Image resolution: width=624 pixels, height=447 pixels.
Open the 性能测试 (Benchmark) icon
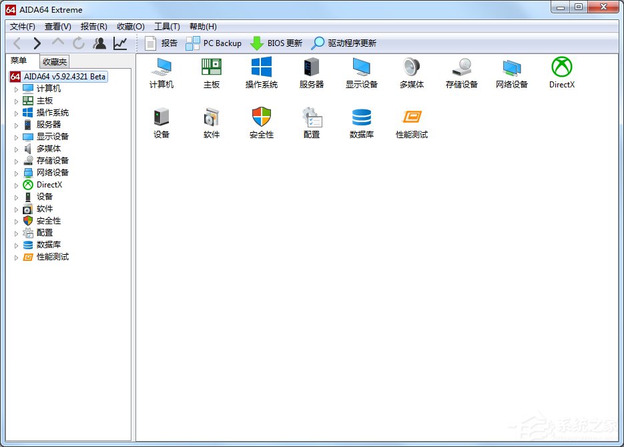[411, 121]
